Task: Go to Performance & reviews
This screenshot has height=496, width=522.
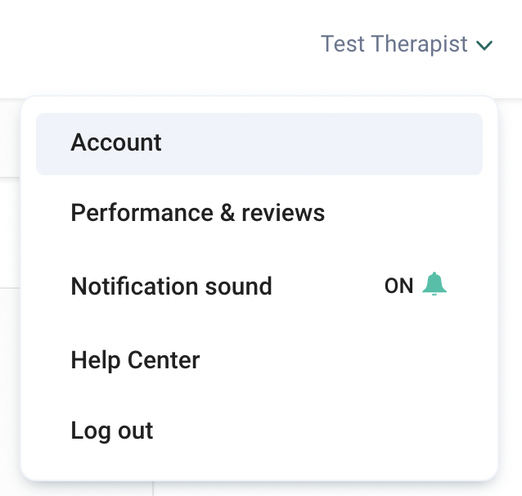Action: 197,214
